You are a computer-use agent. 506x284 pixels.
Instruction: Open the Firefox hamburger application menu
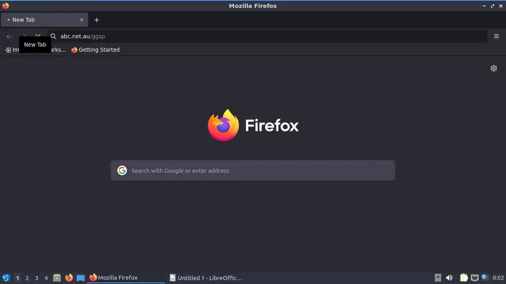497,36
